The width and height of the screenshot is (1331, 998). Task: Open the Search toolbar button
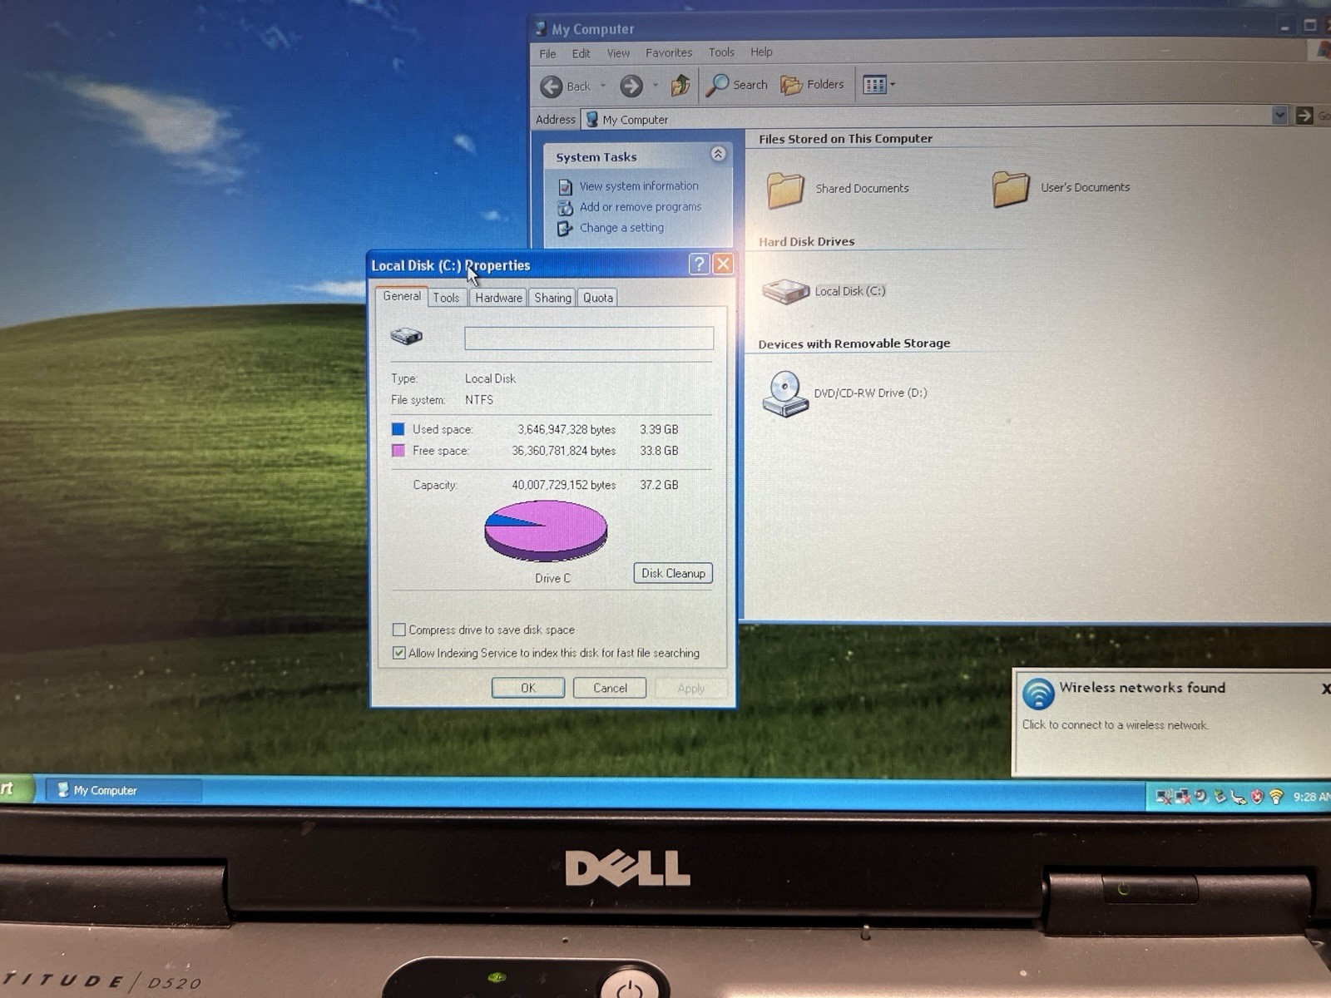[x=736, y=85]
